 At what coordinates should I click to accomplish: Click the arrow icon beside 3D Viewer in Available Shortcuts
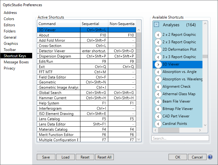coord(158,64)
